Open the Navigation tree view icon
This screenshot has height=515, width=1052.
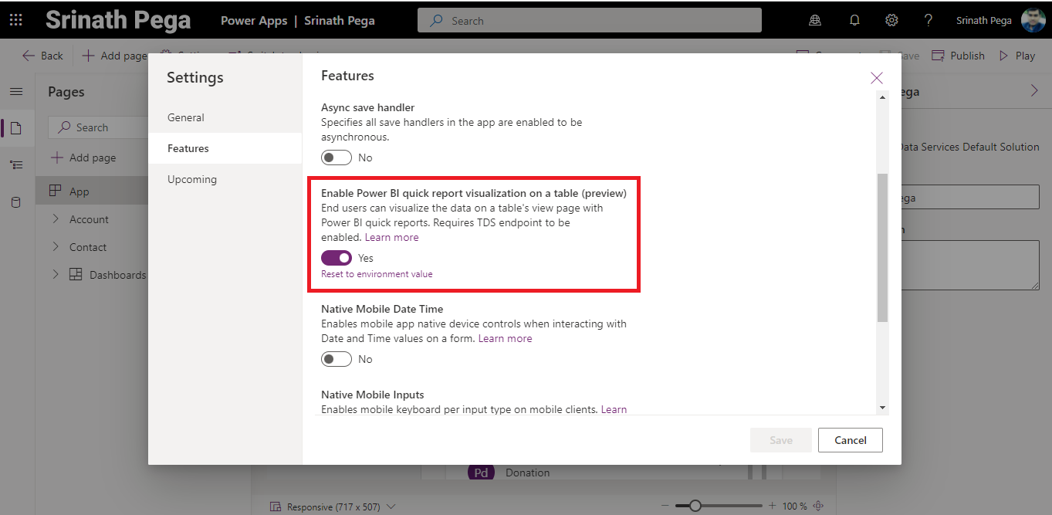16,165
